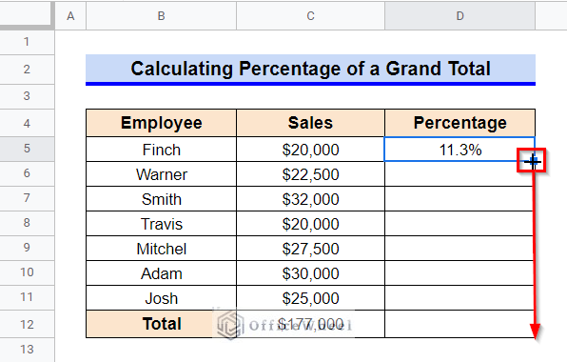Click the cell containing Smith

click(162, 199)
